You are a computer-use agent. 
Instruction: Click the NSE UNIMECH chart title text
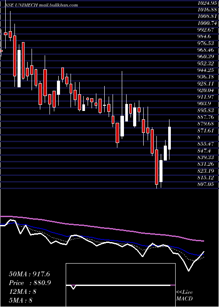(x=41, y=5)
